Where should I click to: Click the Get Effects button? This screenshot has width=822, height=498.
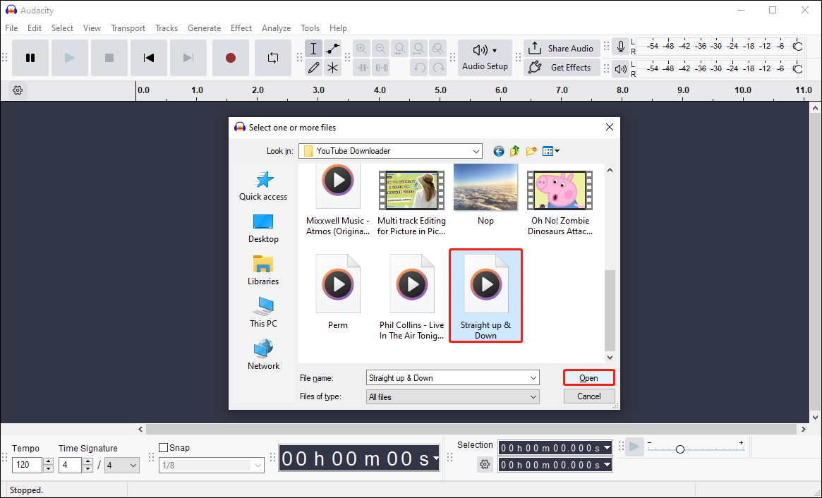(562, 68)
